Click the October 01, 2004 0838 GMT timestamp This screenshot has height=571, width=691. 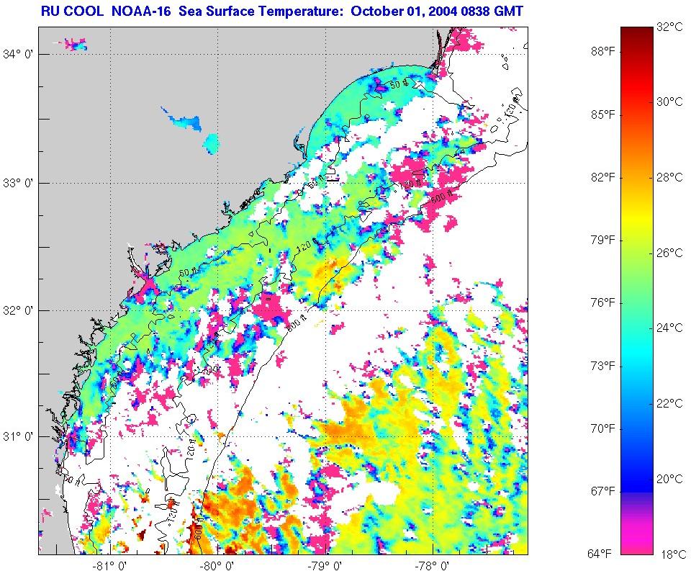click(437, 11)
